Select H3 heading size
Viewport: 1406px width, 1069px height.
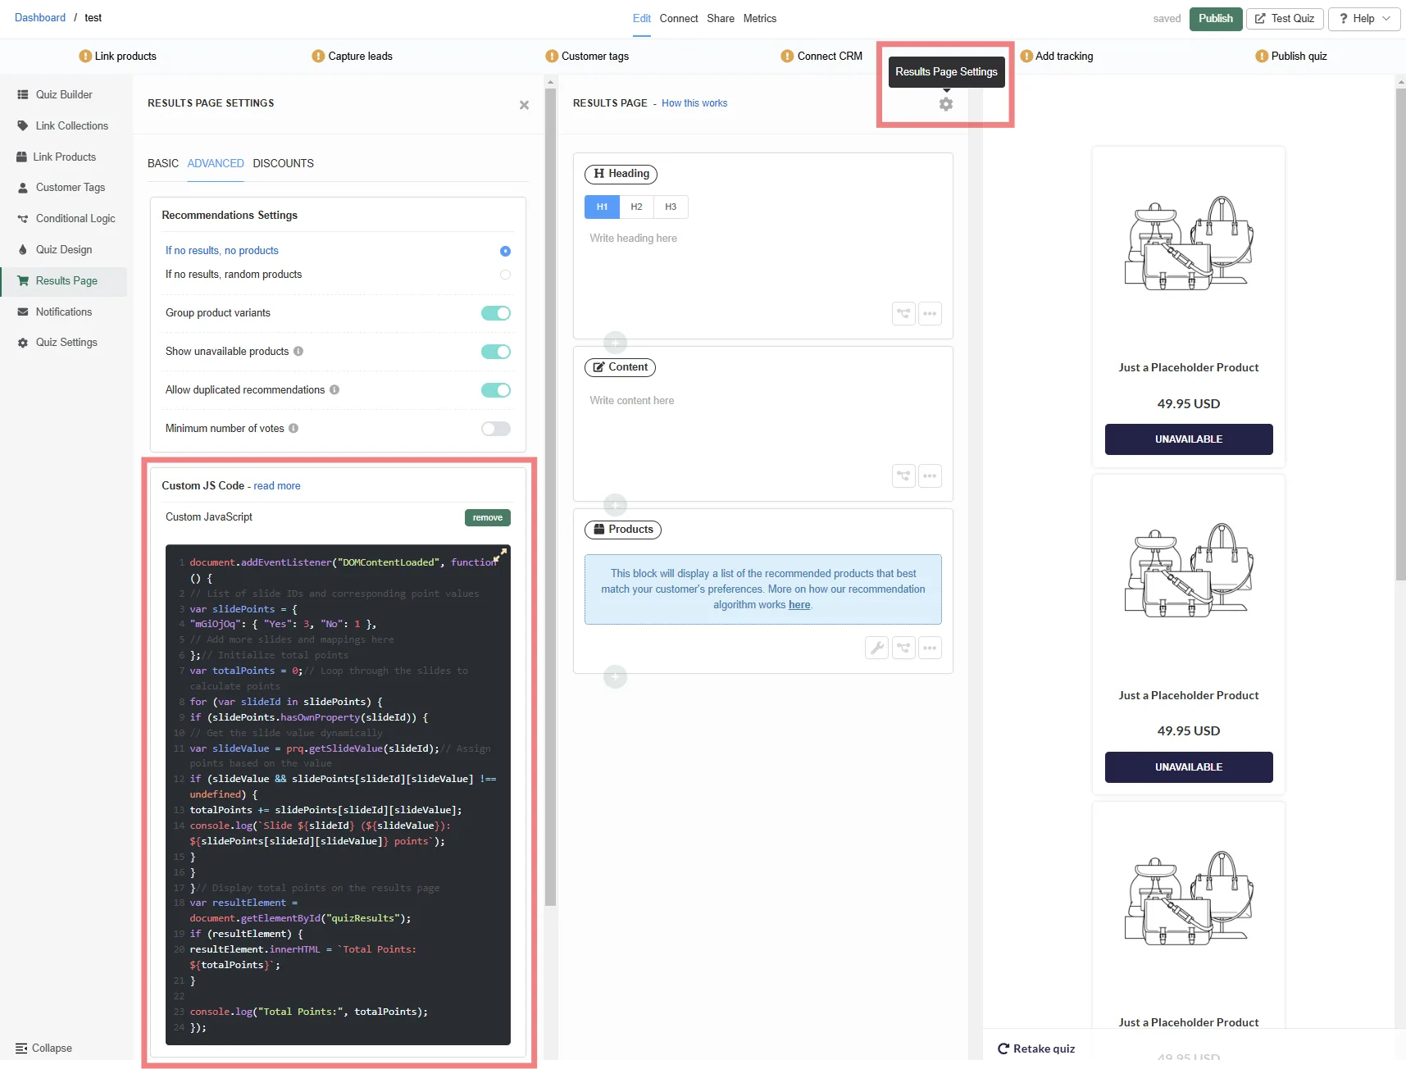(x=671, y=207)
